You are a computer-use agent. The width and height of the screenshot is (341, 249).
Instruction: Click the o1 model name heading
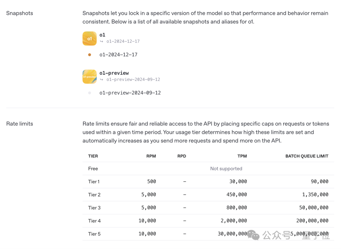[102, 35]
